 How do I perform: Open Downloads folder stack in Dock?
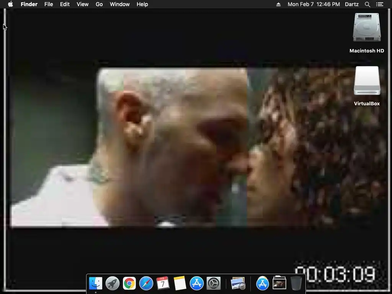pos(279,283)
